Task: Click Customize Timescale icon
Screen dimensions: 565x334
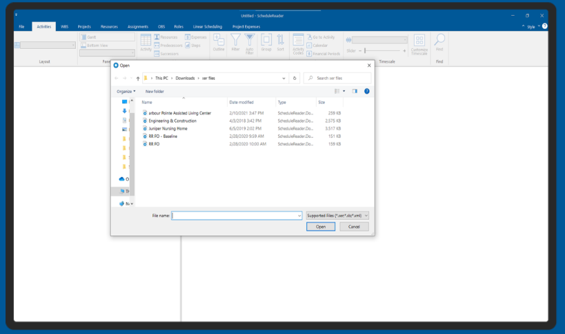Action: click(419, 45)
